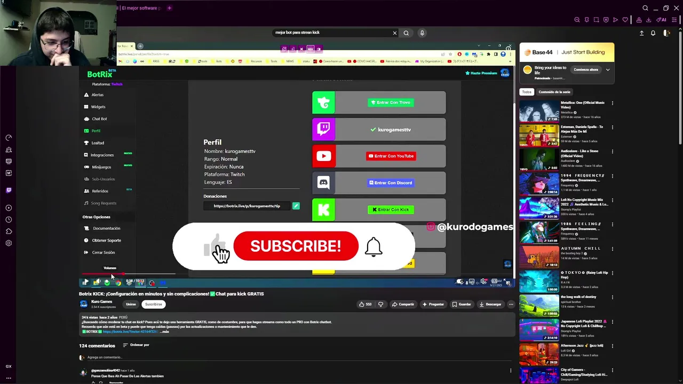
Task: Open Settings gear in Opera sidebar
Action: coord(9,243)
